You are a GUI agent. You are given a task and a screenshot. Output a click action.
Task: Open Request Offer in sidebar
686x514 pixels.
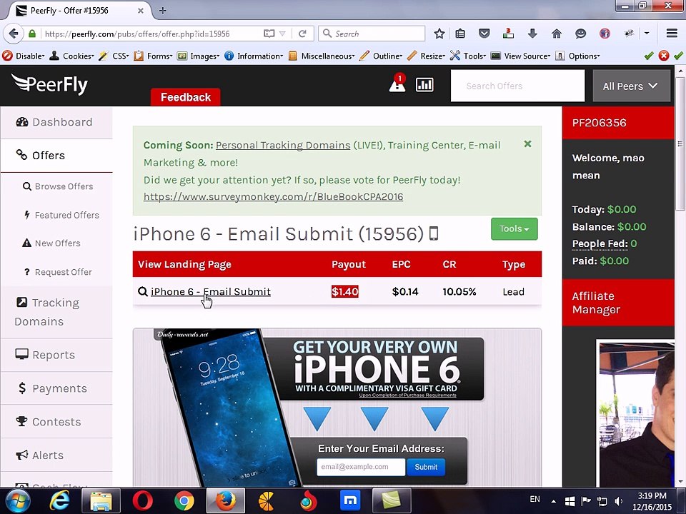(56, 272)
